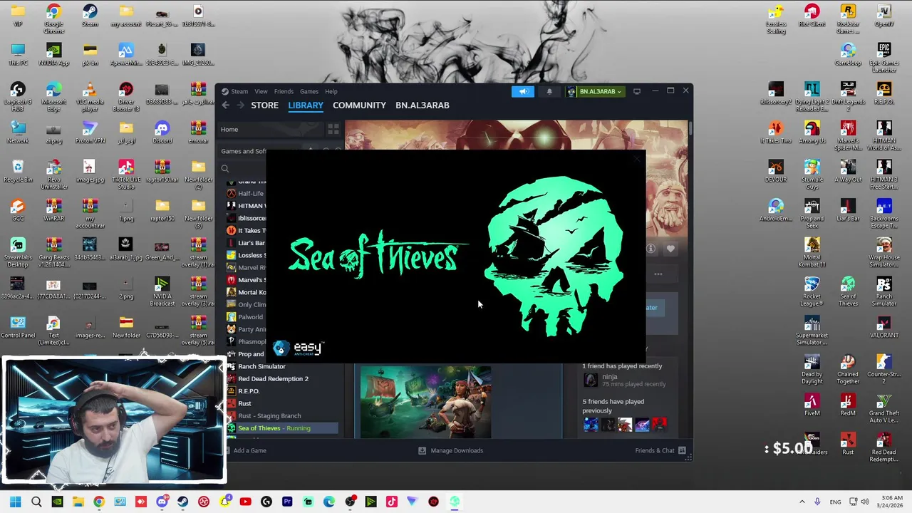Screen dimensions: 912x513
Task: Open the Games menu in Steam
Action: pos(309,91)
